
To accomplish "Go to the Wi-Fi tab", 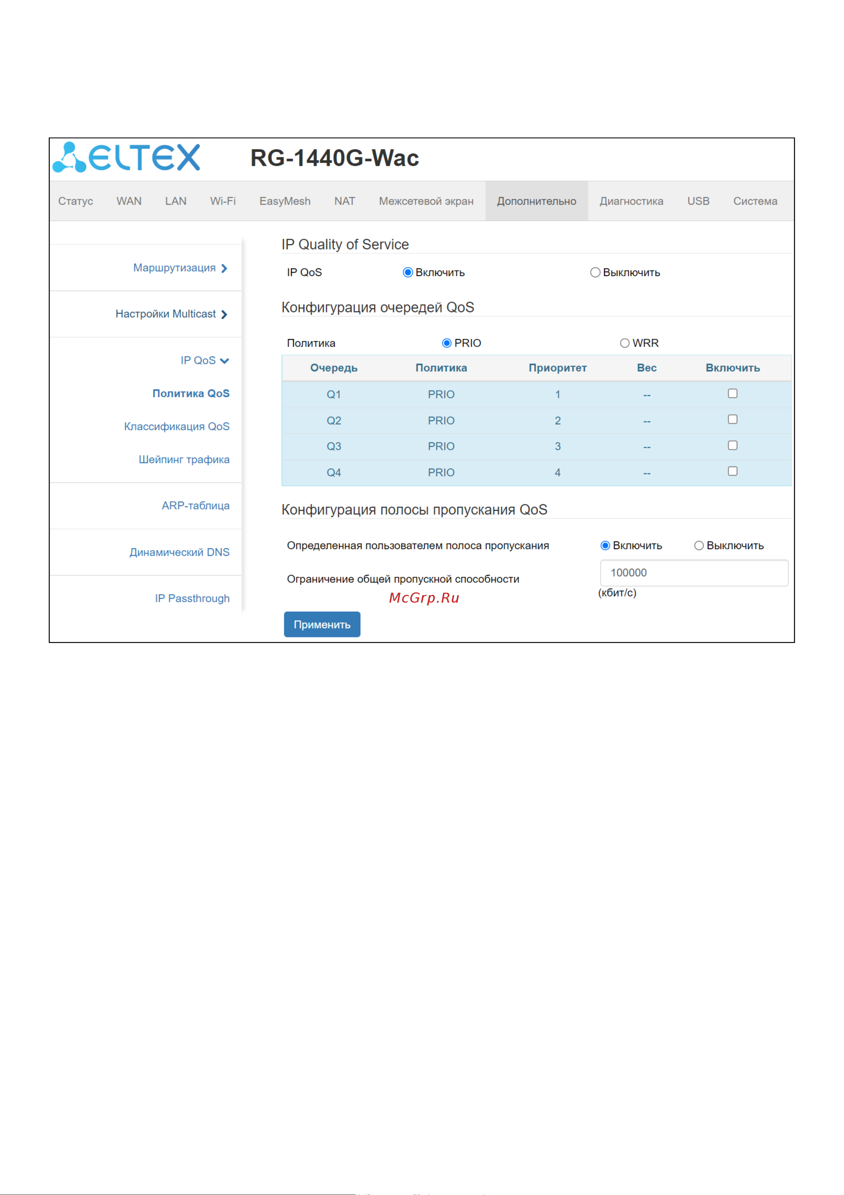I will point(223,201).
